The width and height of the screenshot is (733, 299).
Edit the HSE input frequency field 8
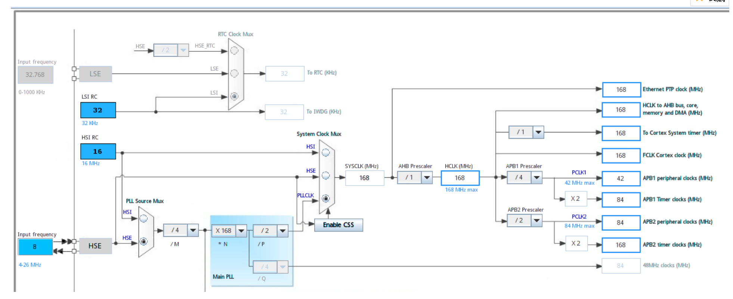click(35, 247)
